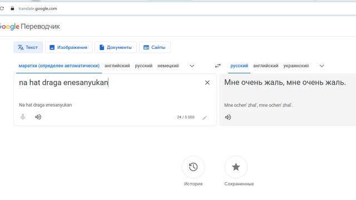Listen to the source text speaker icon

click(x=38, y=117)
